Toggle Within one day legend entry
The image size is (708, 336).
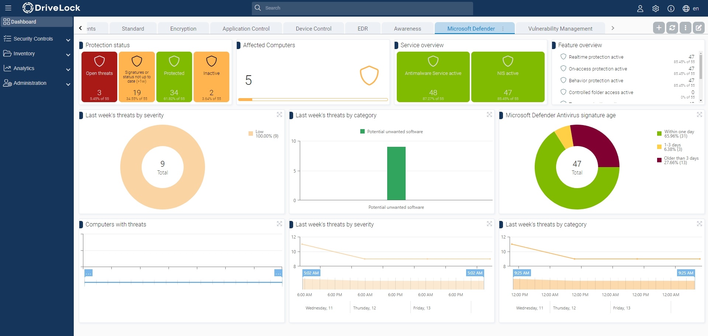point(676,134)
